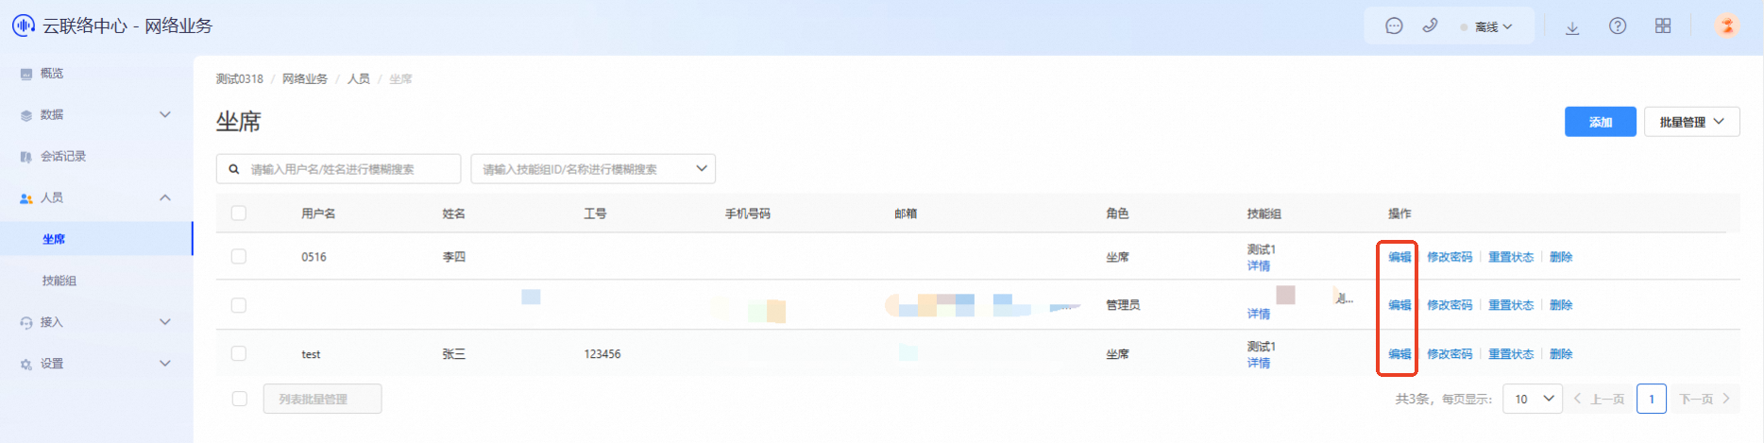1764x443 pixels.
Task: Focus the username/name fuzzy search field
Action: coord(338,169)
